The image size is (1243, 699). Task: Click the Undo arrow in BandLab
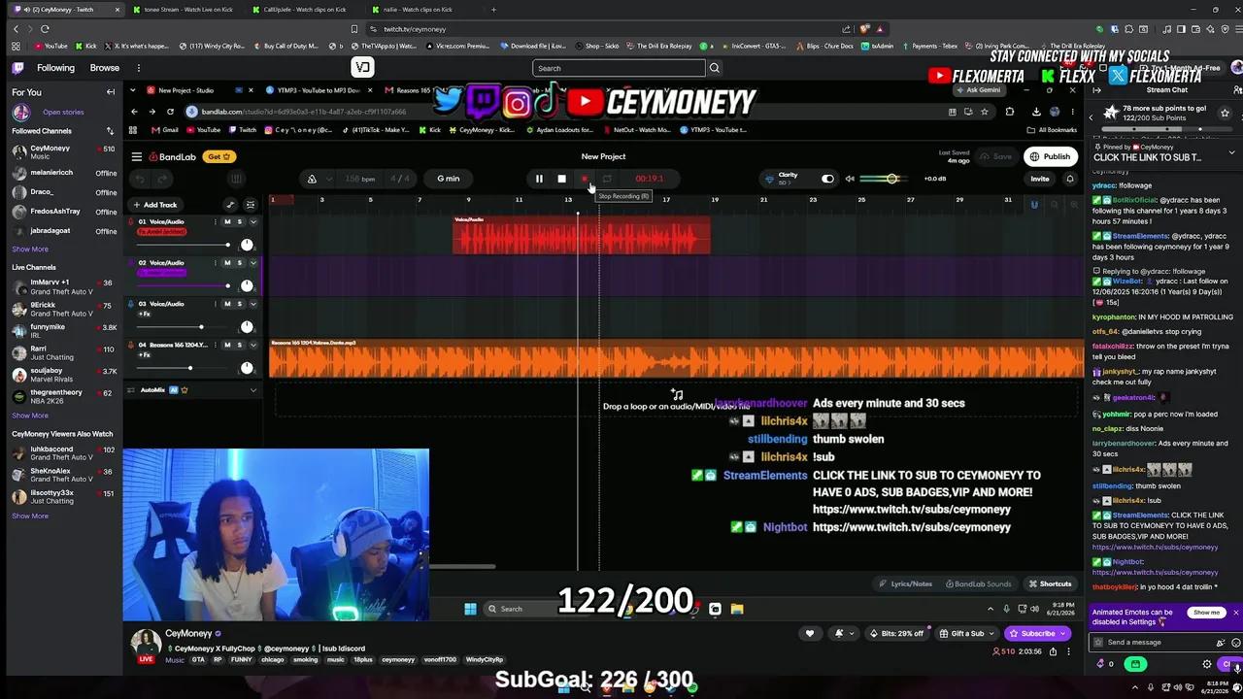[140, 179]
